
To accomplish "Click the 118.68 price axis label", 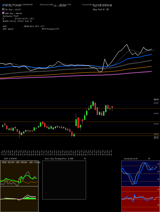I will coord(156,114).
